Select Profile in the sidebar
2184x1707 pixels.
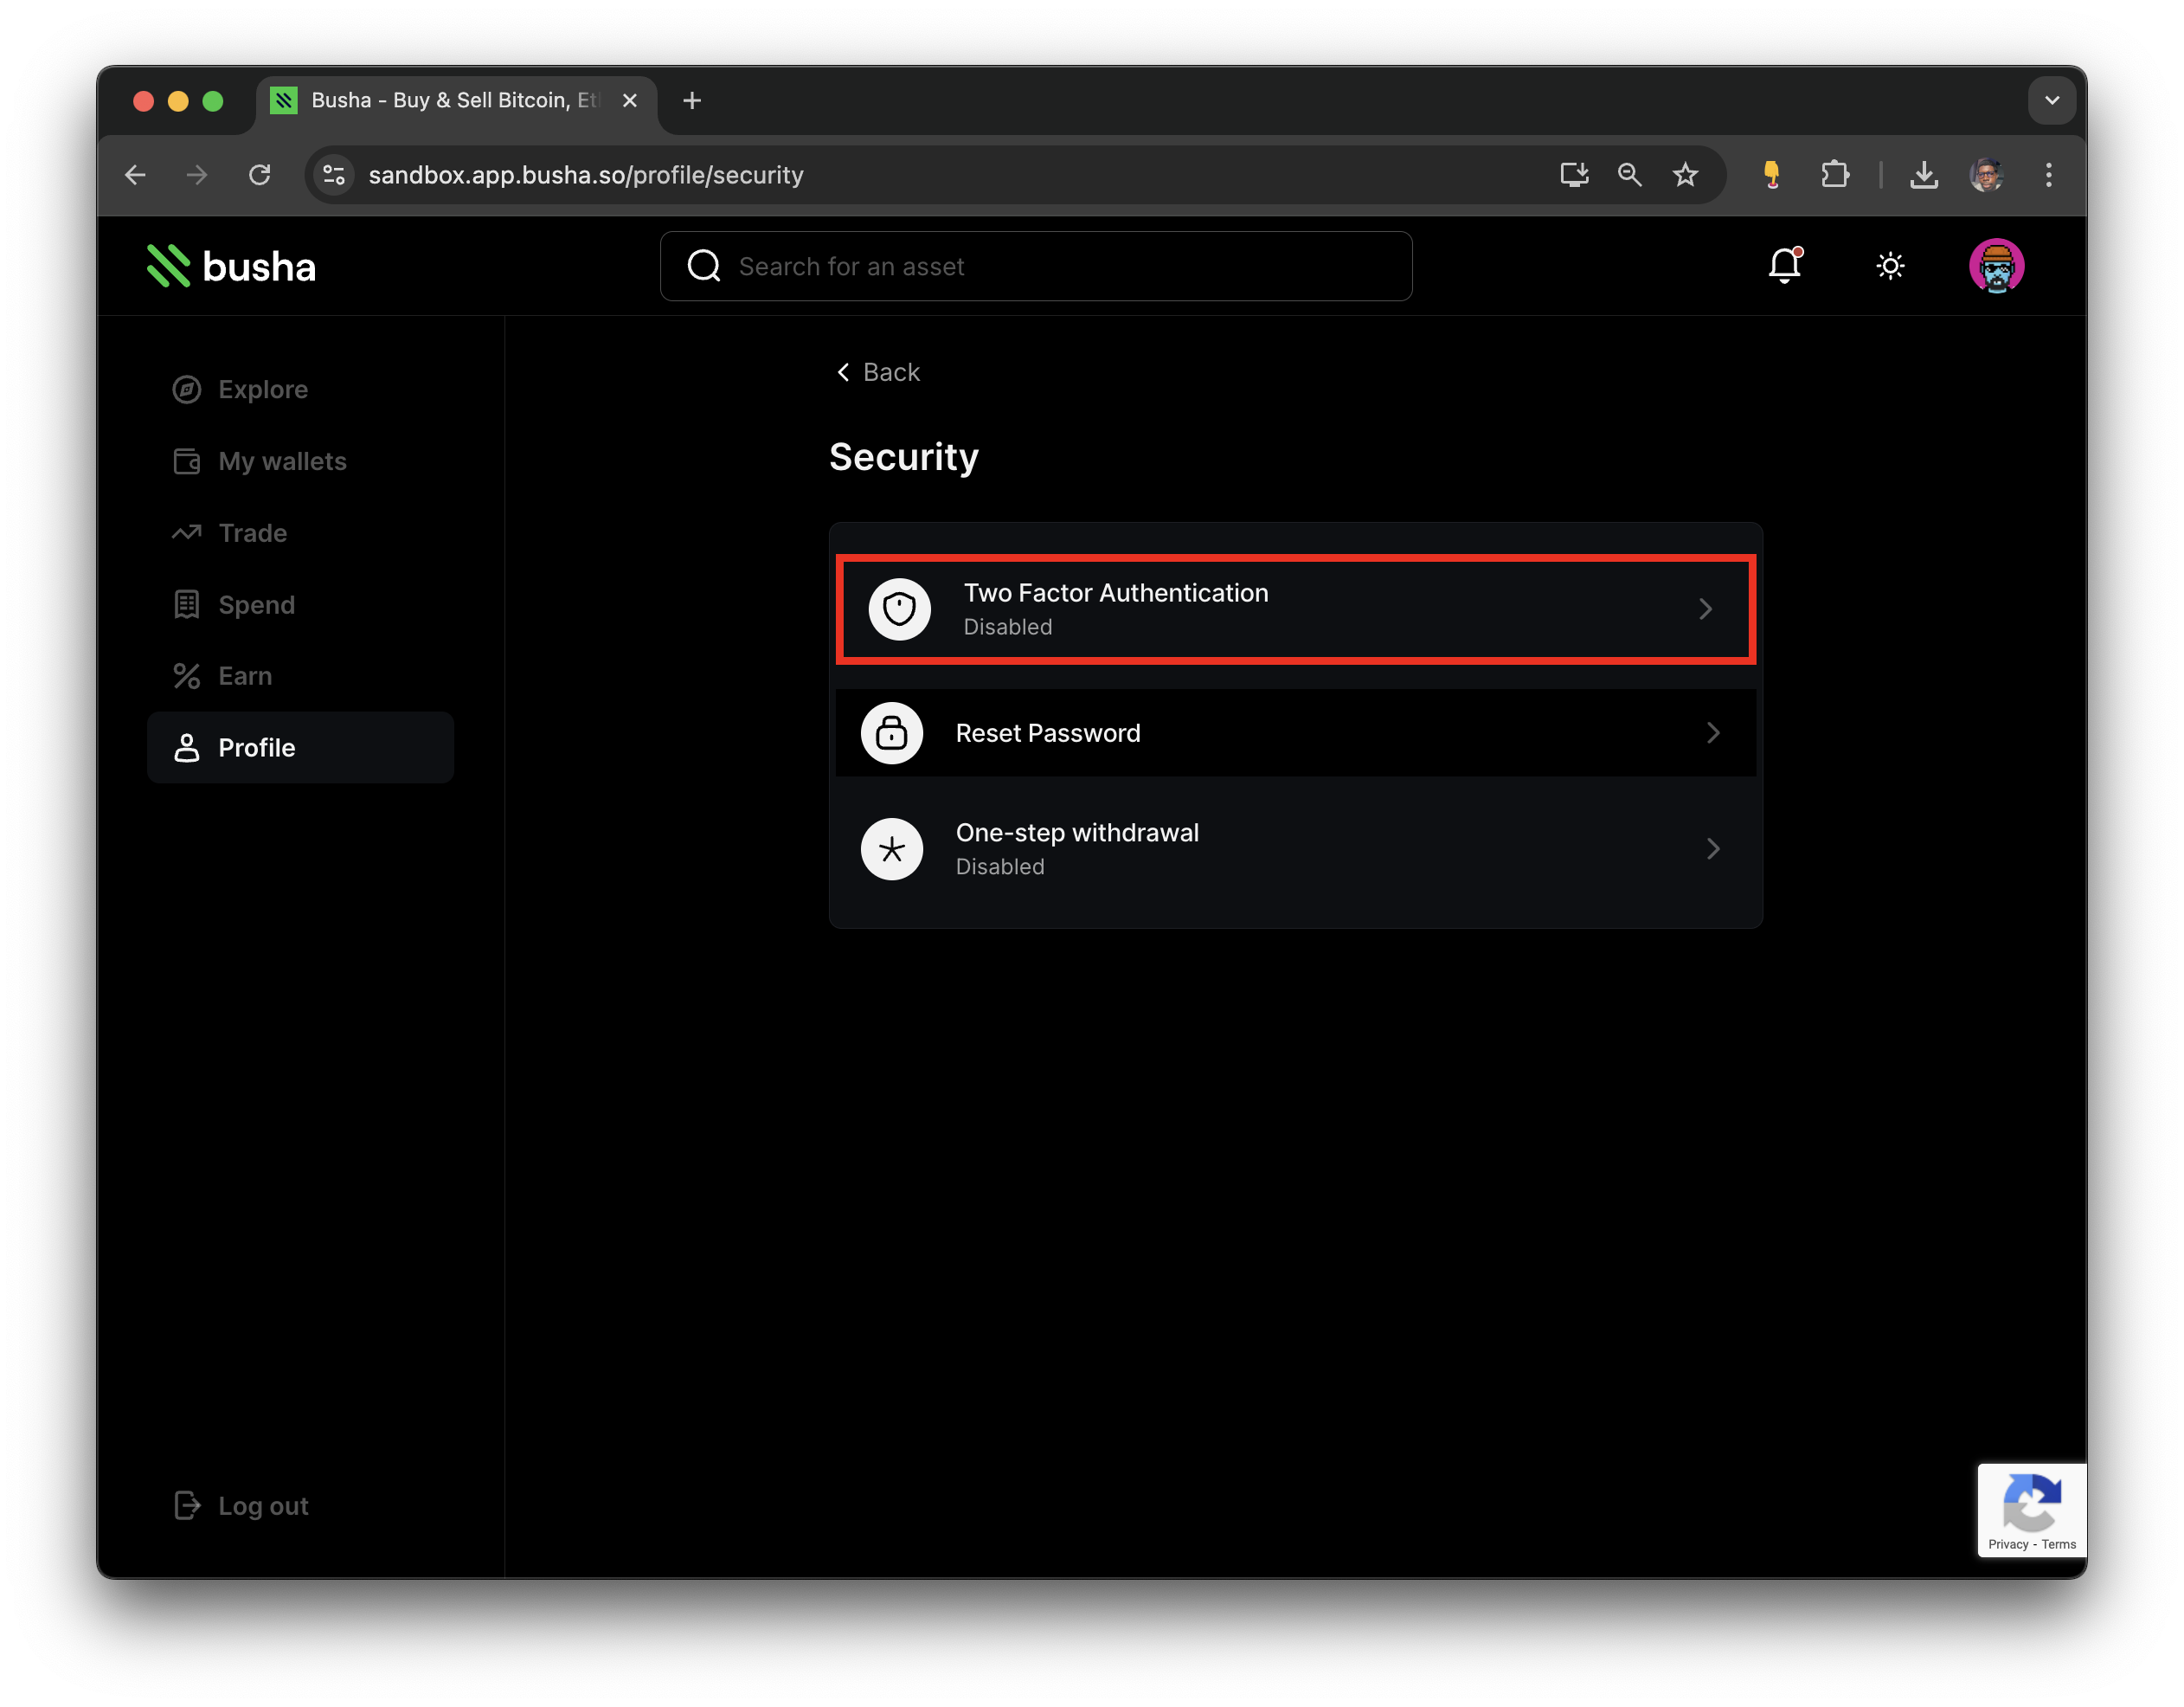(x=256, y=747)
